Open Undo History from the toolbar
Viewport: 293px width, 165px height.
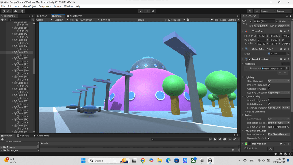(250, 11)
